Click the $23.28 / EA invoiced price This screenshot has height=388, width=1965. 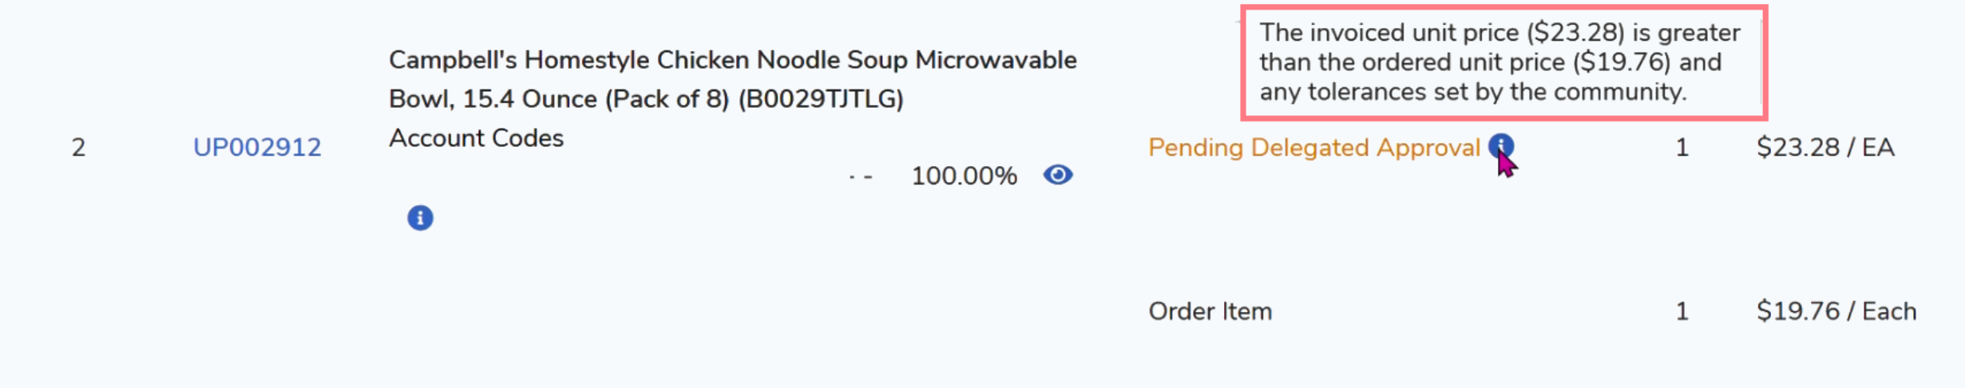pyautogui.click(x=1824, y=148)
